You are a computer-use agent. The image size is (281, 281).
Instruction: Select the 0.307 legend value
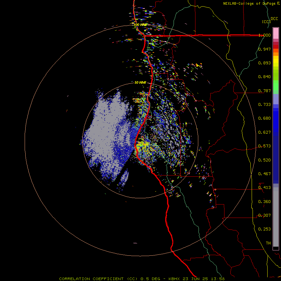(264, 215)
